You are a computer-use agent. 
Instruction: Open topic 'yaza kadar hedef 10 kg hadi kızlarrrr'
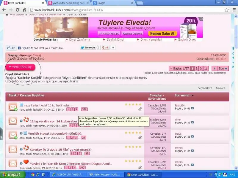(48, 105)
